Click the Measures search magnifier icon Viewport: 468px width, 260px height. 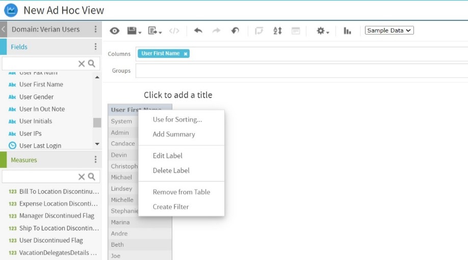click(x=92, y=177)
